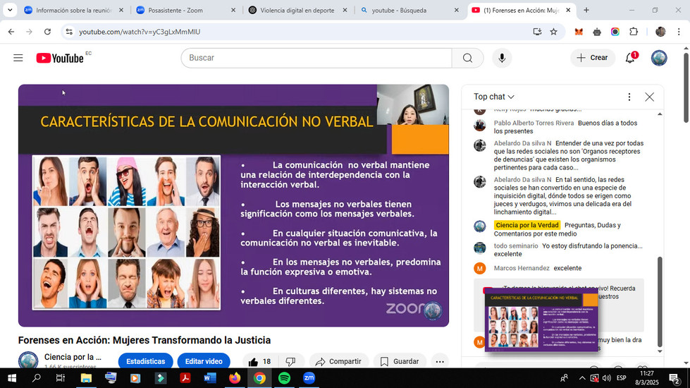Go forward in browser history
The image size is (690, 388).
coord(29,32)
